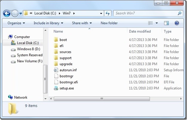Click the Network globe icon

coord(10,97)
